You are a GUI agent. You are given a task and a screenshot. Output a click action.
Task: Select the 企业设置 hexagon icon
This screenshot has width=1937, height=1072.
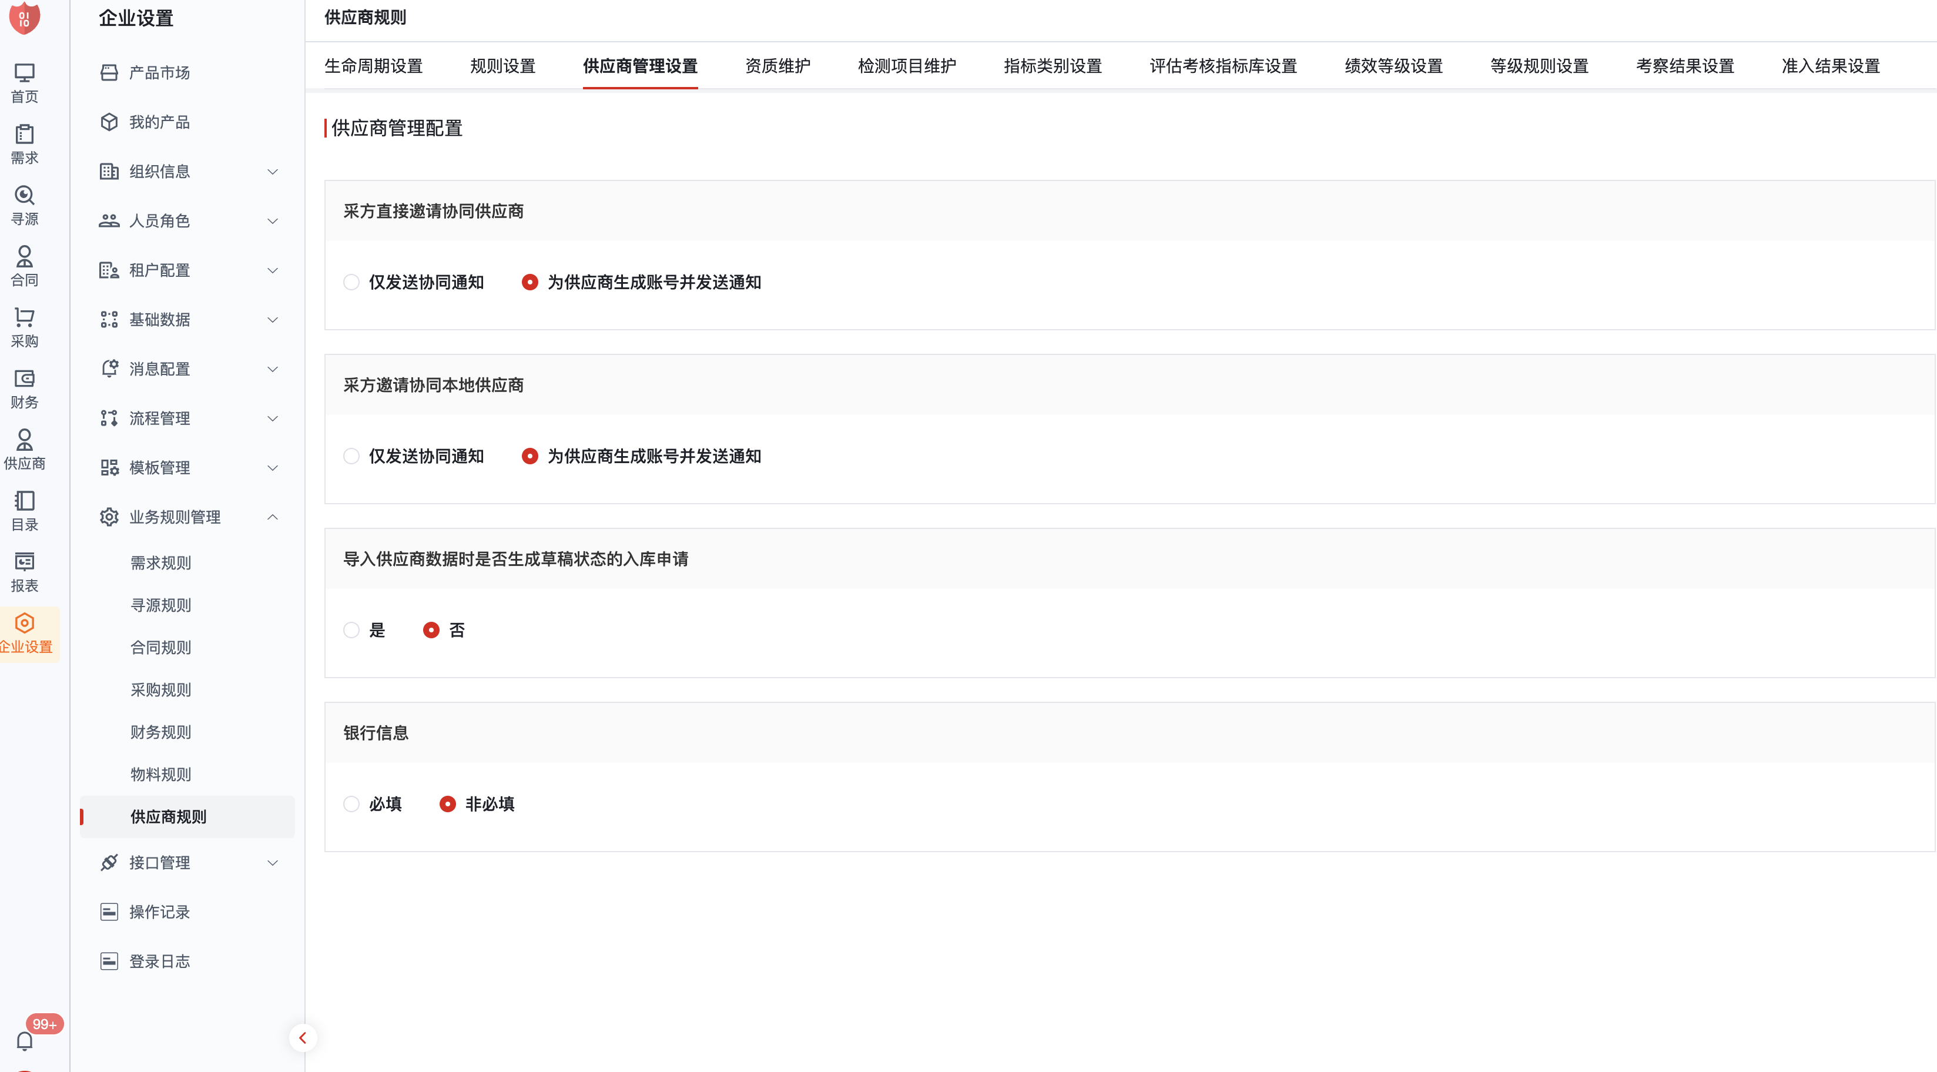point(24,623)
